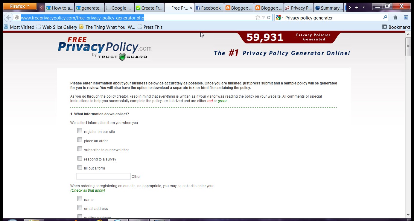Screen dimensions: 414x221
Task: Switch to the 'Privacy P...' tab
Action: coord(299,8)
